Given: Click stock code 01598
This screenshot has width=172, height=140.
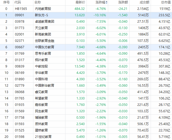Looking at the screenshot, I should tap(19, 137).
